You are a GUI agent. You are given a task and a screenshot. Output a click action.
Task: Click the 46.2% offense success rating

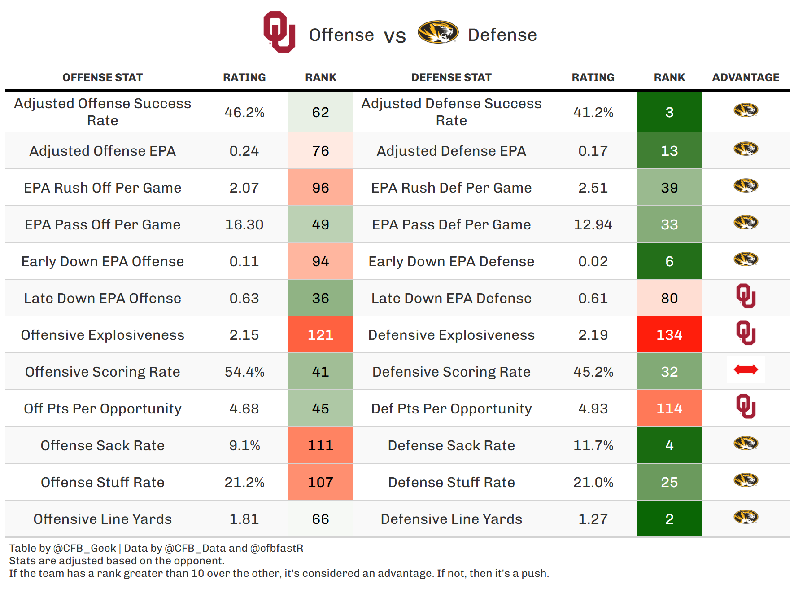point(244,112)
